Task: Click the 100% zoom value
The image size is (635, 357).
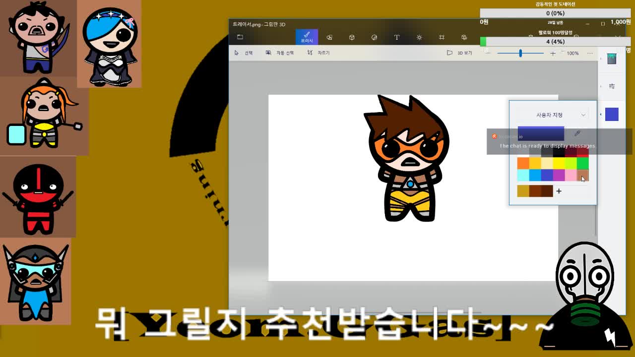Action: (572, 53)
